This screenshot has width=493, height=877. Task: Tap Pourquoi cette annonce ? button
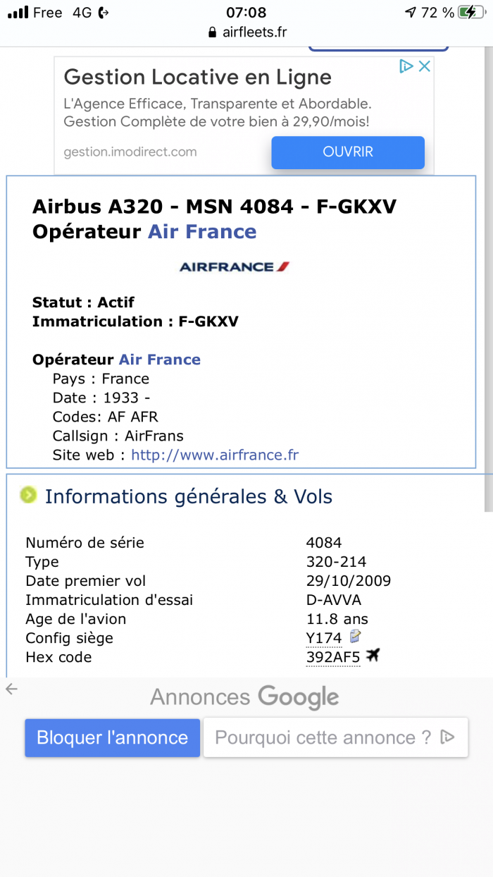point(336,738)
